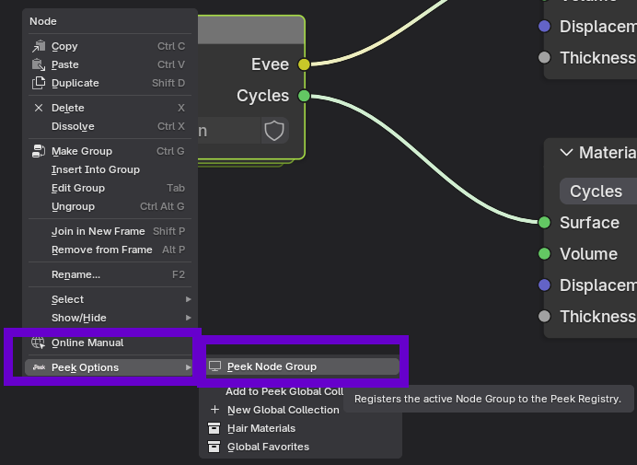
Task: Select Ungroup entry
Action: point(109,206)
